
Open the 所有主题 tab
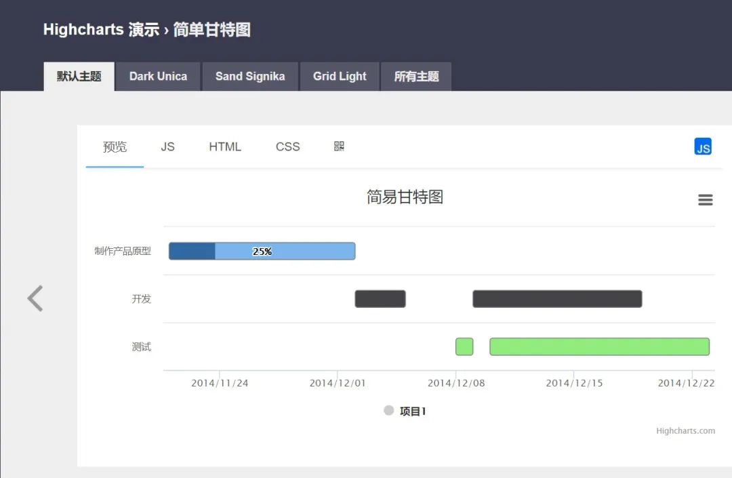click(x=416, y=77)
